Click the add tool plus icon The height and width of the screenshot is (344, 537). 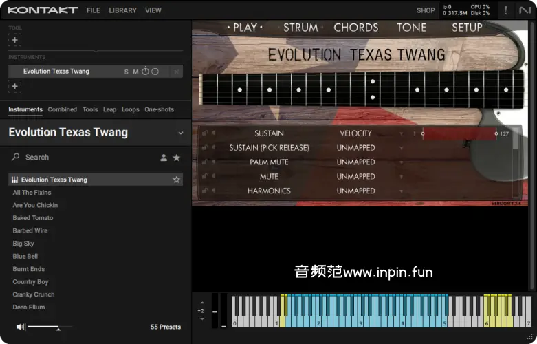(15, 40)
